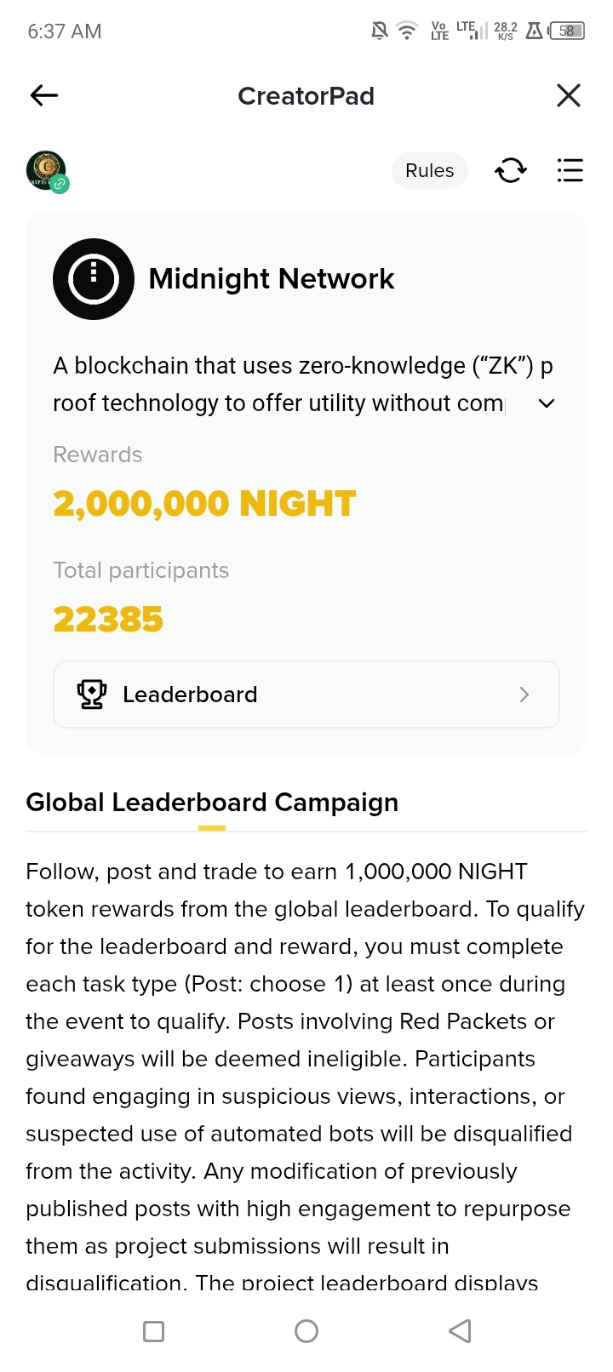Image resolution: width=613 pixels, height=1372 pixels.
Task: Expand the project description chevron
Action: coord(547,403)
